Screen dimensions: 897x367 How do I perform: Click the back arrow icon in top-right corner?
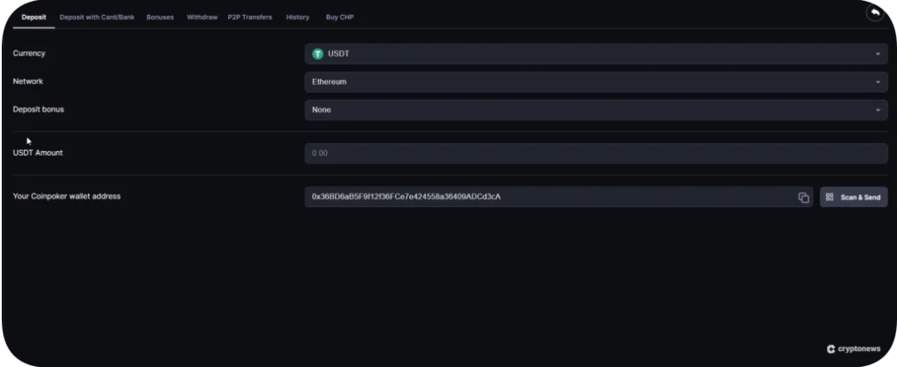(x=874, y=14)
